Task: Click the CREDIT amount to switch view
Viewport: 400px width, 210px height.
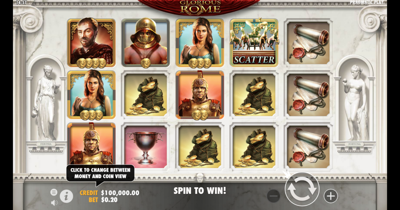Action: [x=120, y=193]
